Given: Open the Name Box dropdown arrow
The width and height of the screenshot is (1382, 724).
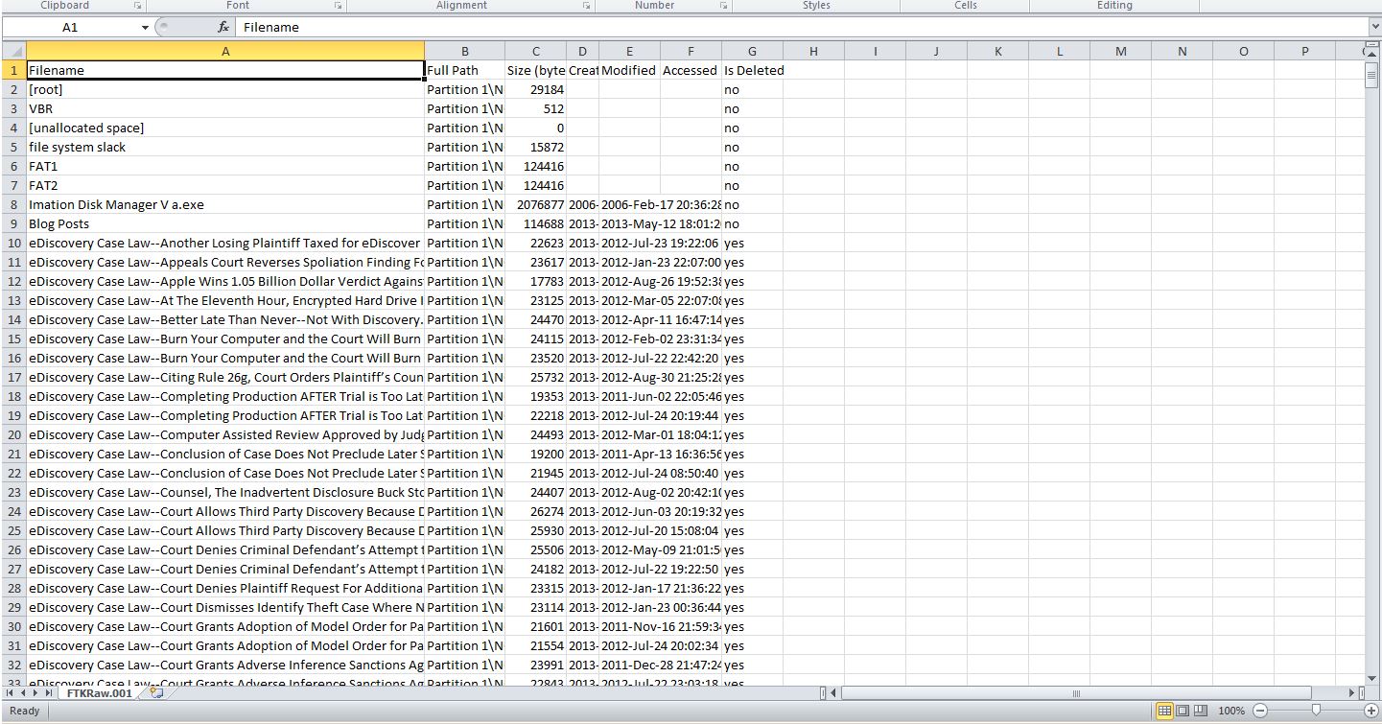Looking at the screenshot, I should pos(145,28).
